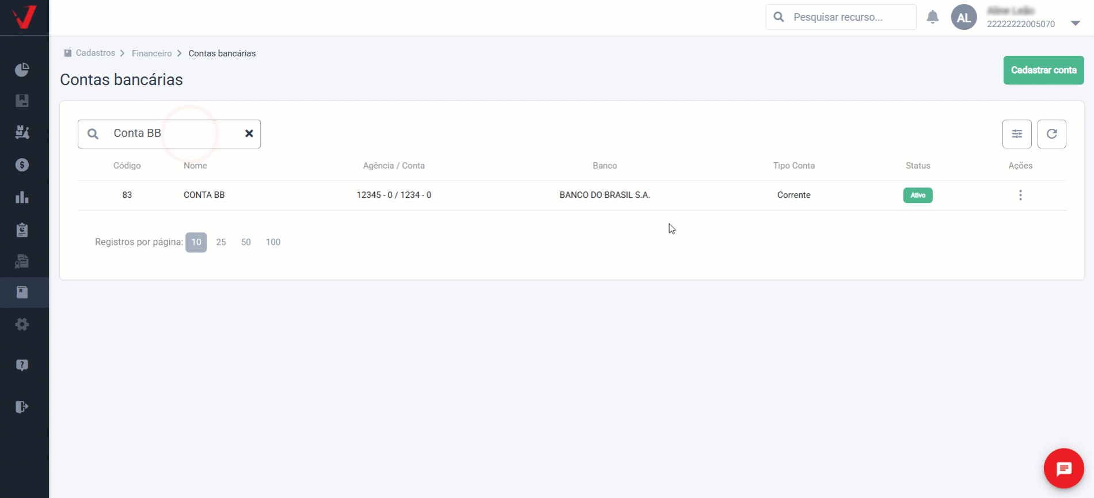Viewport: 1094px width, 498px height.
Task: Open the settings gear in sidebar
Action: click(x=22, y=324)
